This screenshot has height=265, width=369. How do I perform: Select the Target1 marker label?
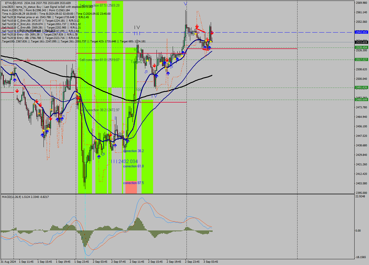tap(135, 102)
